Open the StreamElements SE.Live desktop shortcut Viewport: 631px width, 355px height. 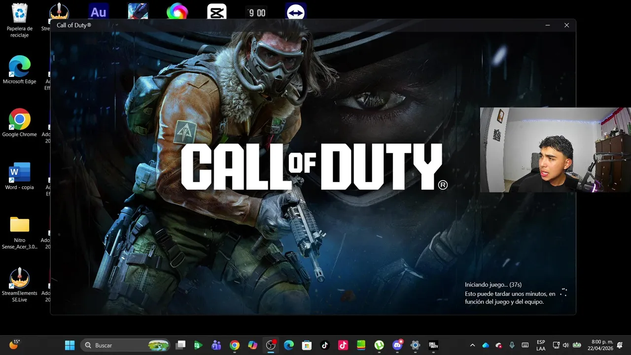pos(20,285)
